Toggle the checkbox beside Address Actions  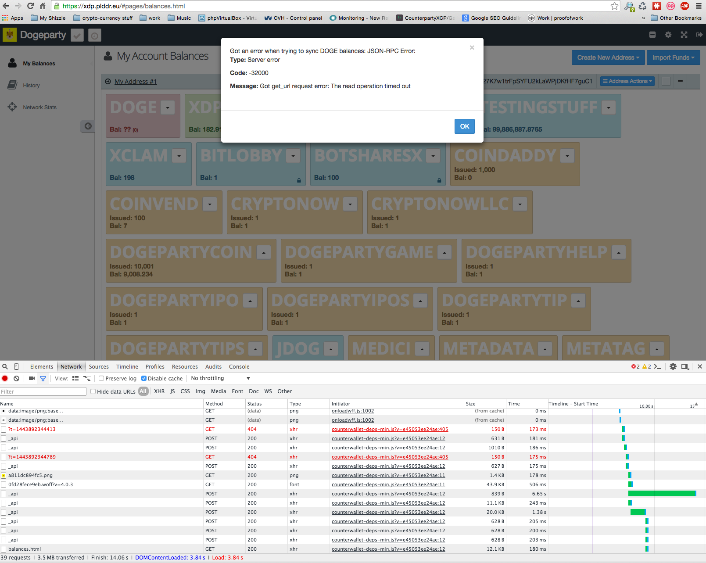click(x=666, y=81)
